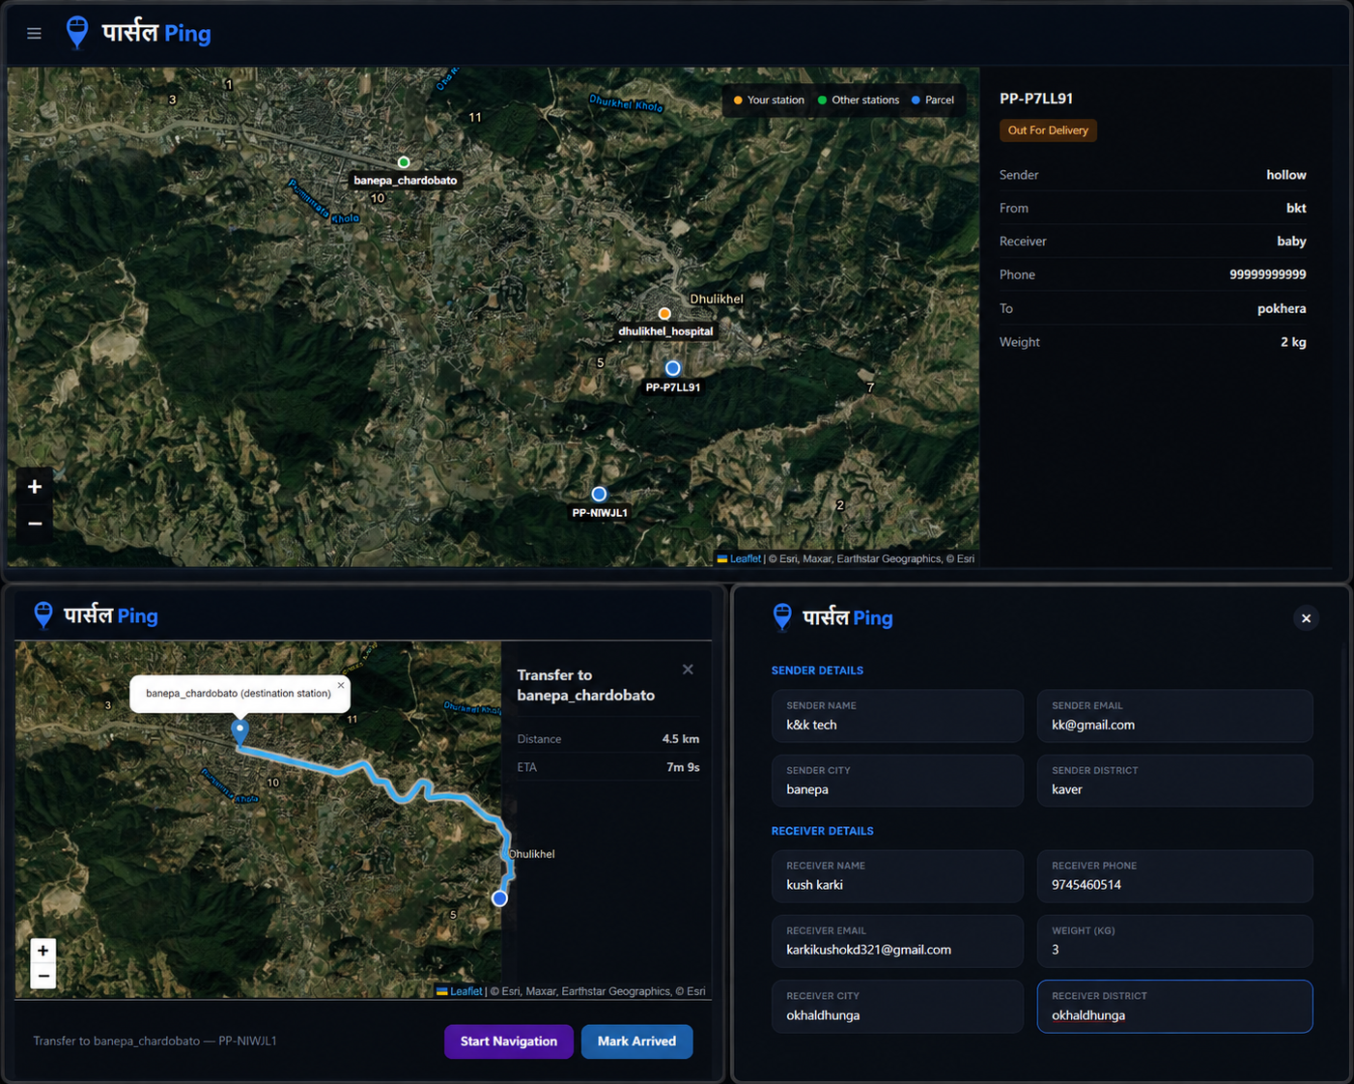Edit the Receiver District field
1354x1084 pixels.
click(1174, 1007)
